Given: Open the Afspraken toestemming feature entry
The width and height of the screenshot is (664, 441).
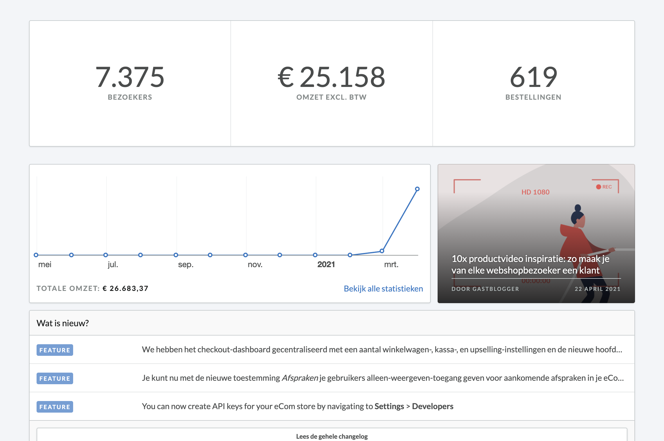Looking at the screenshot, I should click(332, 378).
